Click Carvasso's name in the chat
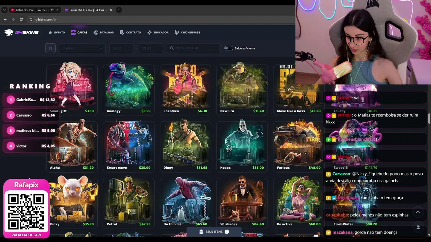Viewport: 431px width, 242px height. 341,174
